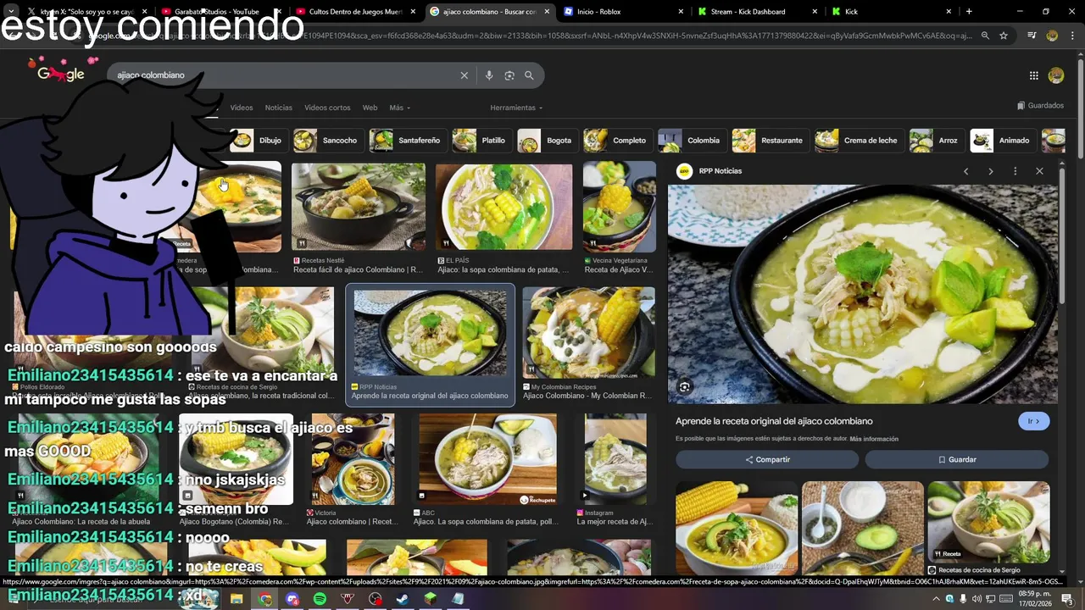Click the magnifier search submit icon
Screen dimensions: 1085x610
point(529,75)
